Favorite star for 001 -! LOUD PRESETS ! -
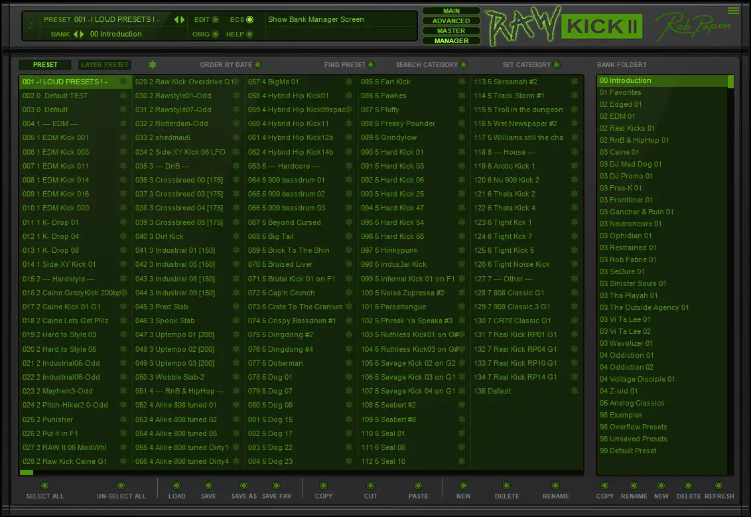This screenshot has width=751, height=517. 123,82
